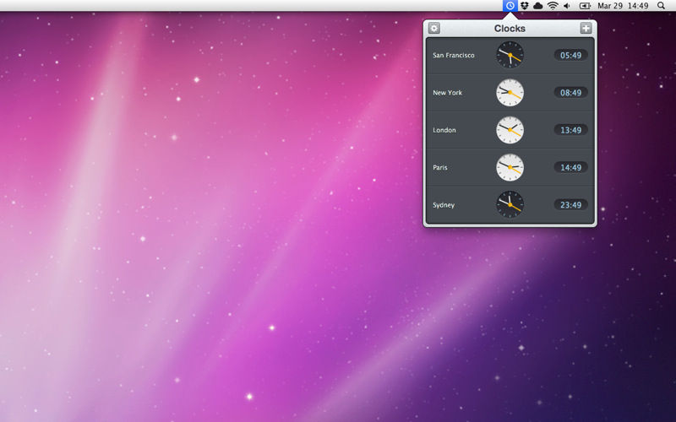Add a new clock with plus button
This screenshot has height=422, width=676.
(x=586, y=29)
